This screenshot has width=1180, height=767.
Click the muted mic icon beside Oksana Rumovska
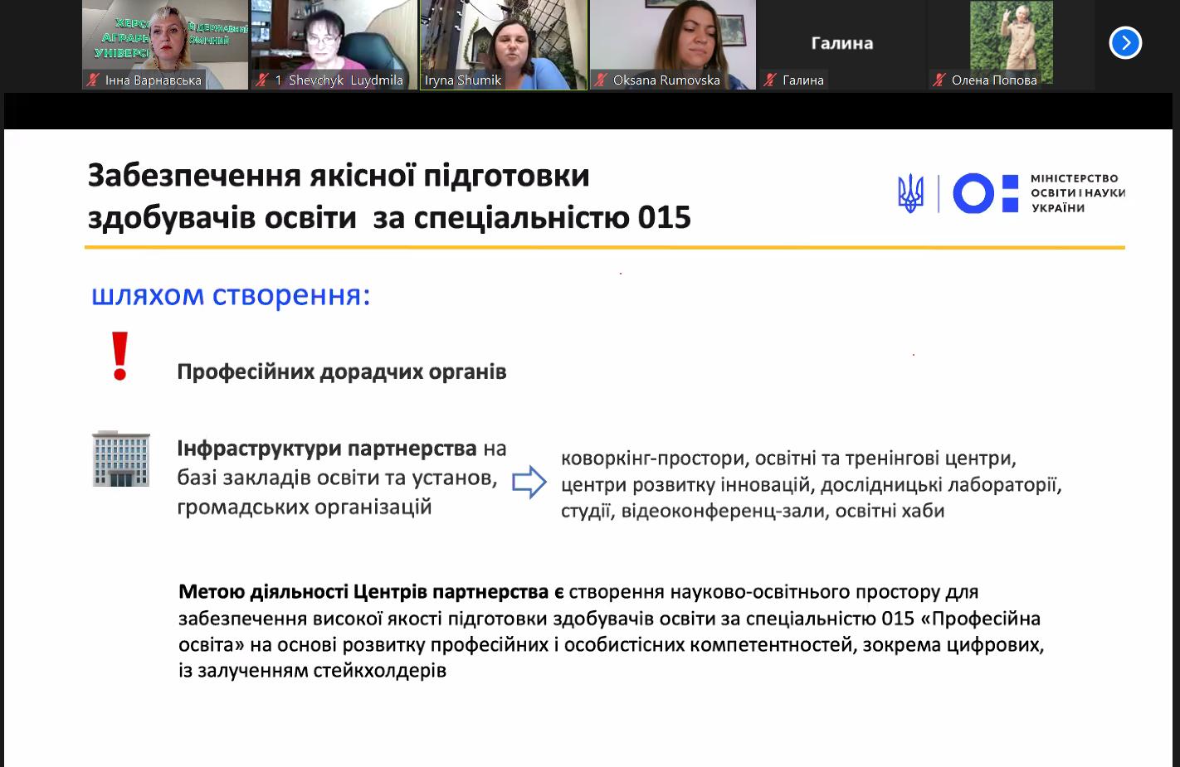tap(601, 80)
